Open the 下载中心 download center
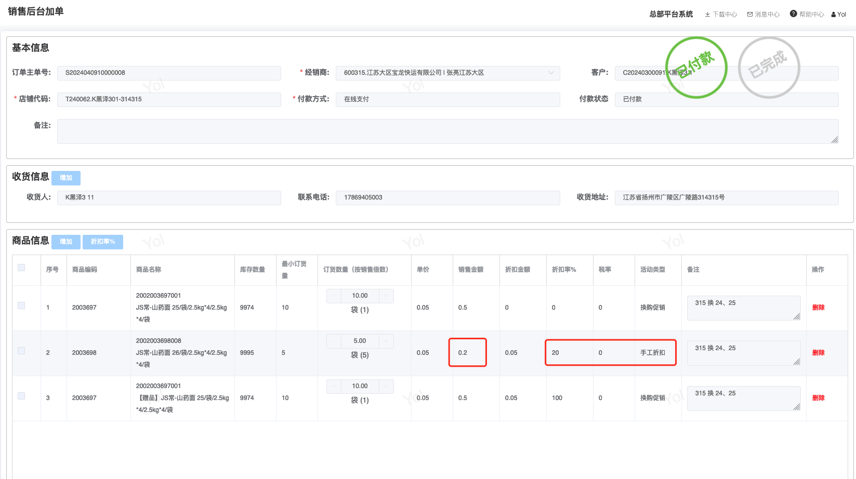Screen dimensions: 856x479 pos(721,15)
